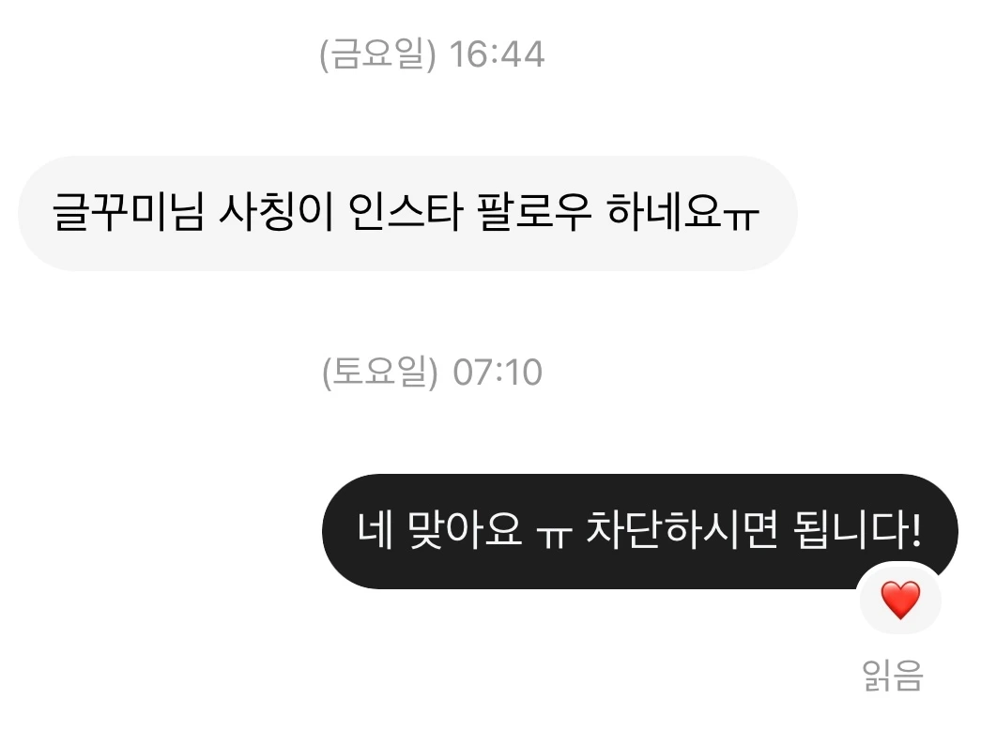Tap the (토요일) 07:10 timestamp
This screenshot has height=730, width=981.
click(x=432, y=373)
